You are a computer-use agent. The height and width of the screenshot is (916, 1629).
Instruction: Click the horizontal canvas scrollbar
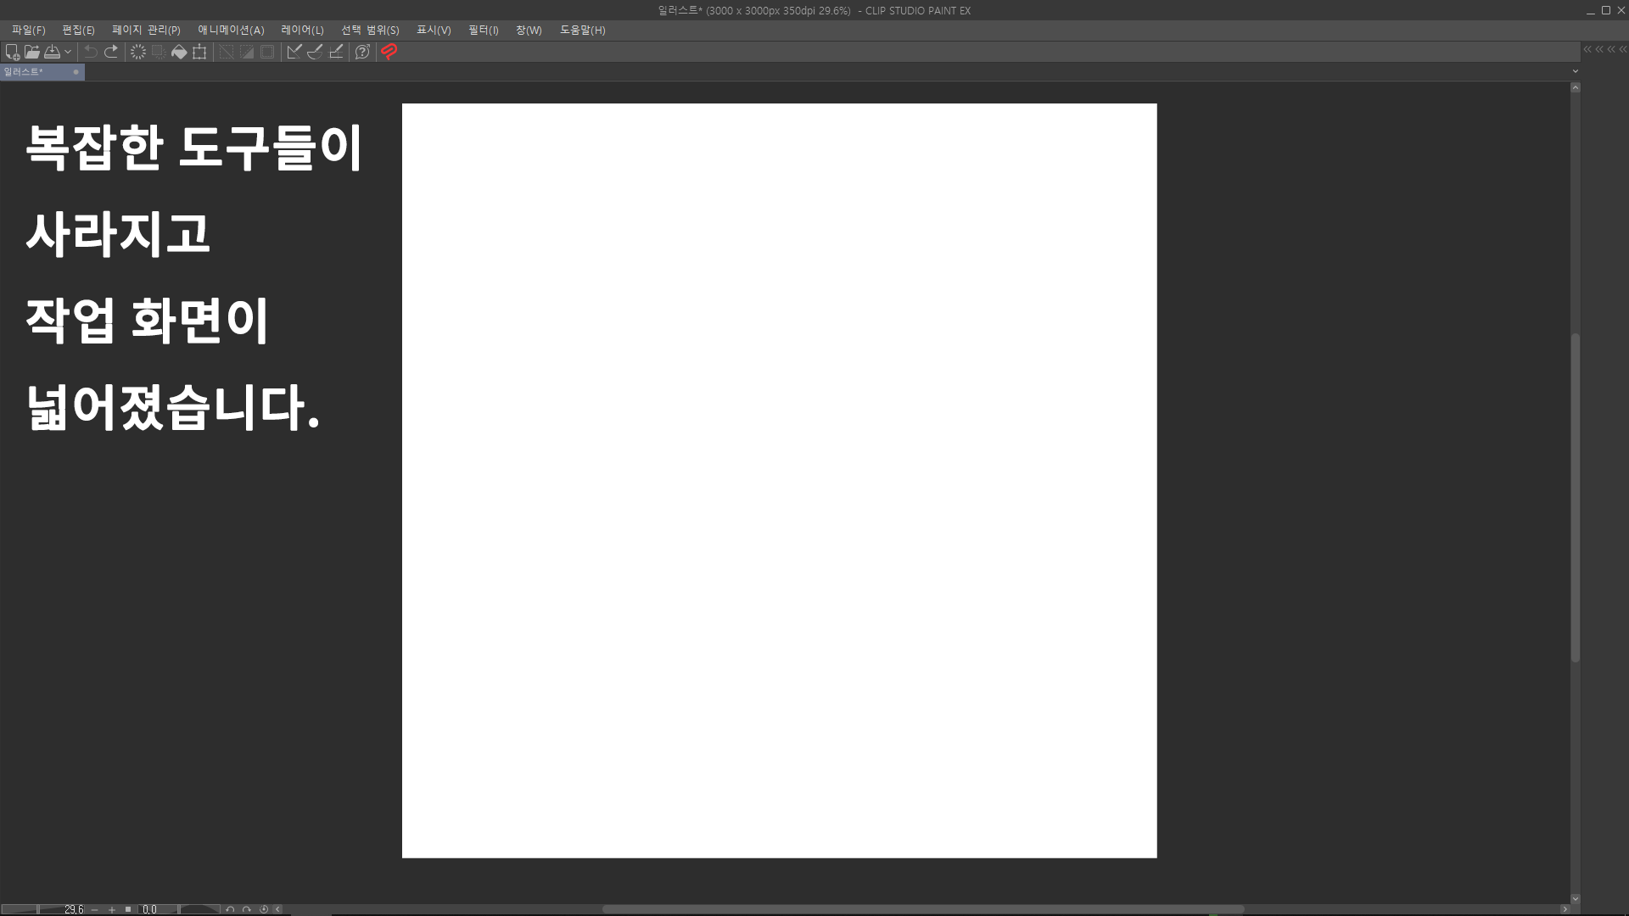coord(923,909)
